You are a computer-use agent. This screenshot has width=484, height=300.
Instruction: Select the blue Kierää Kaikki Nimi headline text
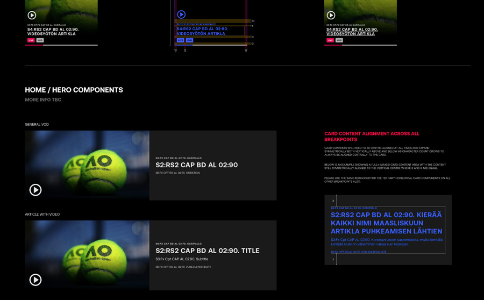pyautogui.click(x=386, y=223)
